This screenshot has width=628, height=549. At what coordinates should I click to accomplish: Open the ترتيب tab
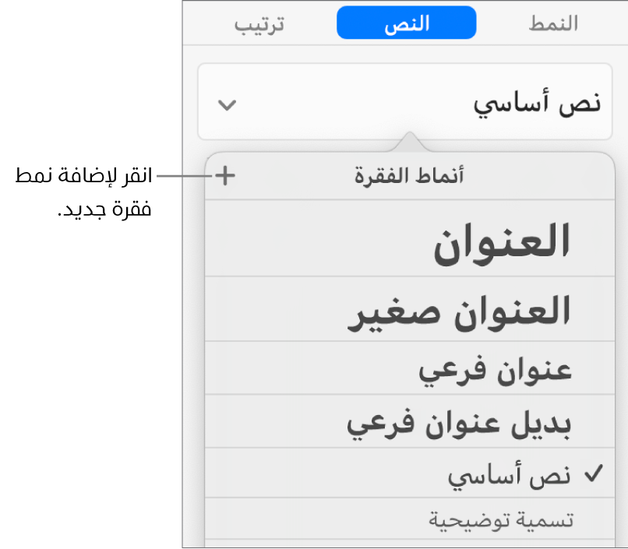coord(259,23)
